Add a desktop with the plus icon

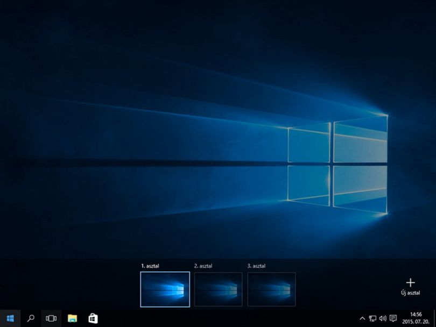click(x=410, y=282)
